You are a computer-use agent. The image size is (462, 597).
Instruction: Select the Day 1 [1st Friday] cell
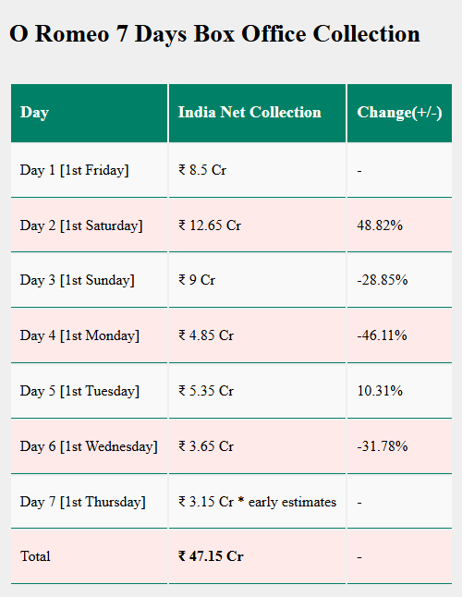tap(89, 170)
